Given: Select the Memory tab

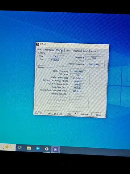Looking at the screenshot, I should 60,50.
